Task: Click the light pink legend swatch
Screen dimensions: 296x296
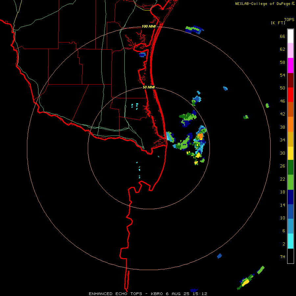Action: tap(290, 51)
